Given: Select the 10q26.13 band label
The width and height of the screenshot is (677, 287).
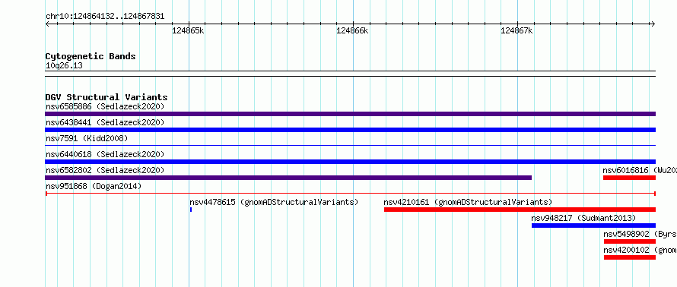Looking at the screenshot, I should (64, 66).
